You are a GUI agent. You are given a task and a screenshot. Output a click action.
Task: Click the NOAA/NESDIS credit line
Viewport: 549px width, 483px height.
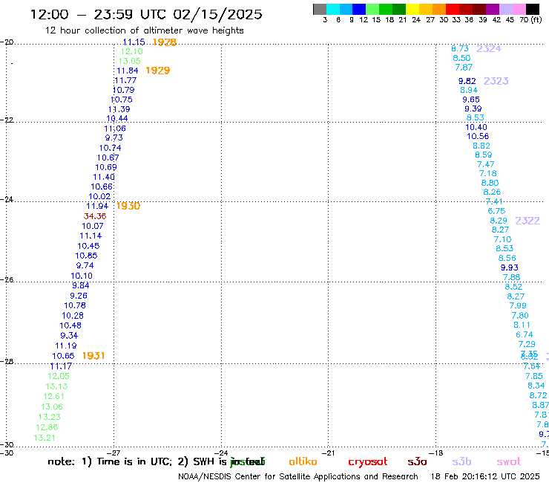tap(298, 476)
